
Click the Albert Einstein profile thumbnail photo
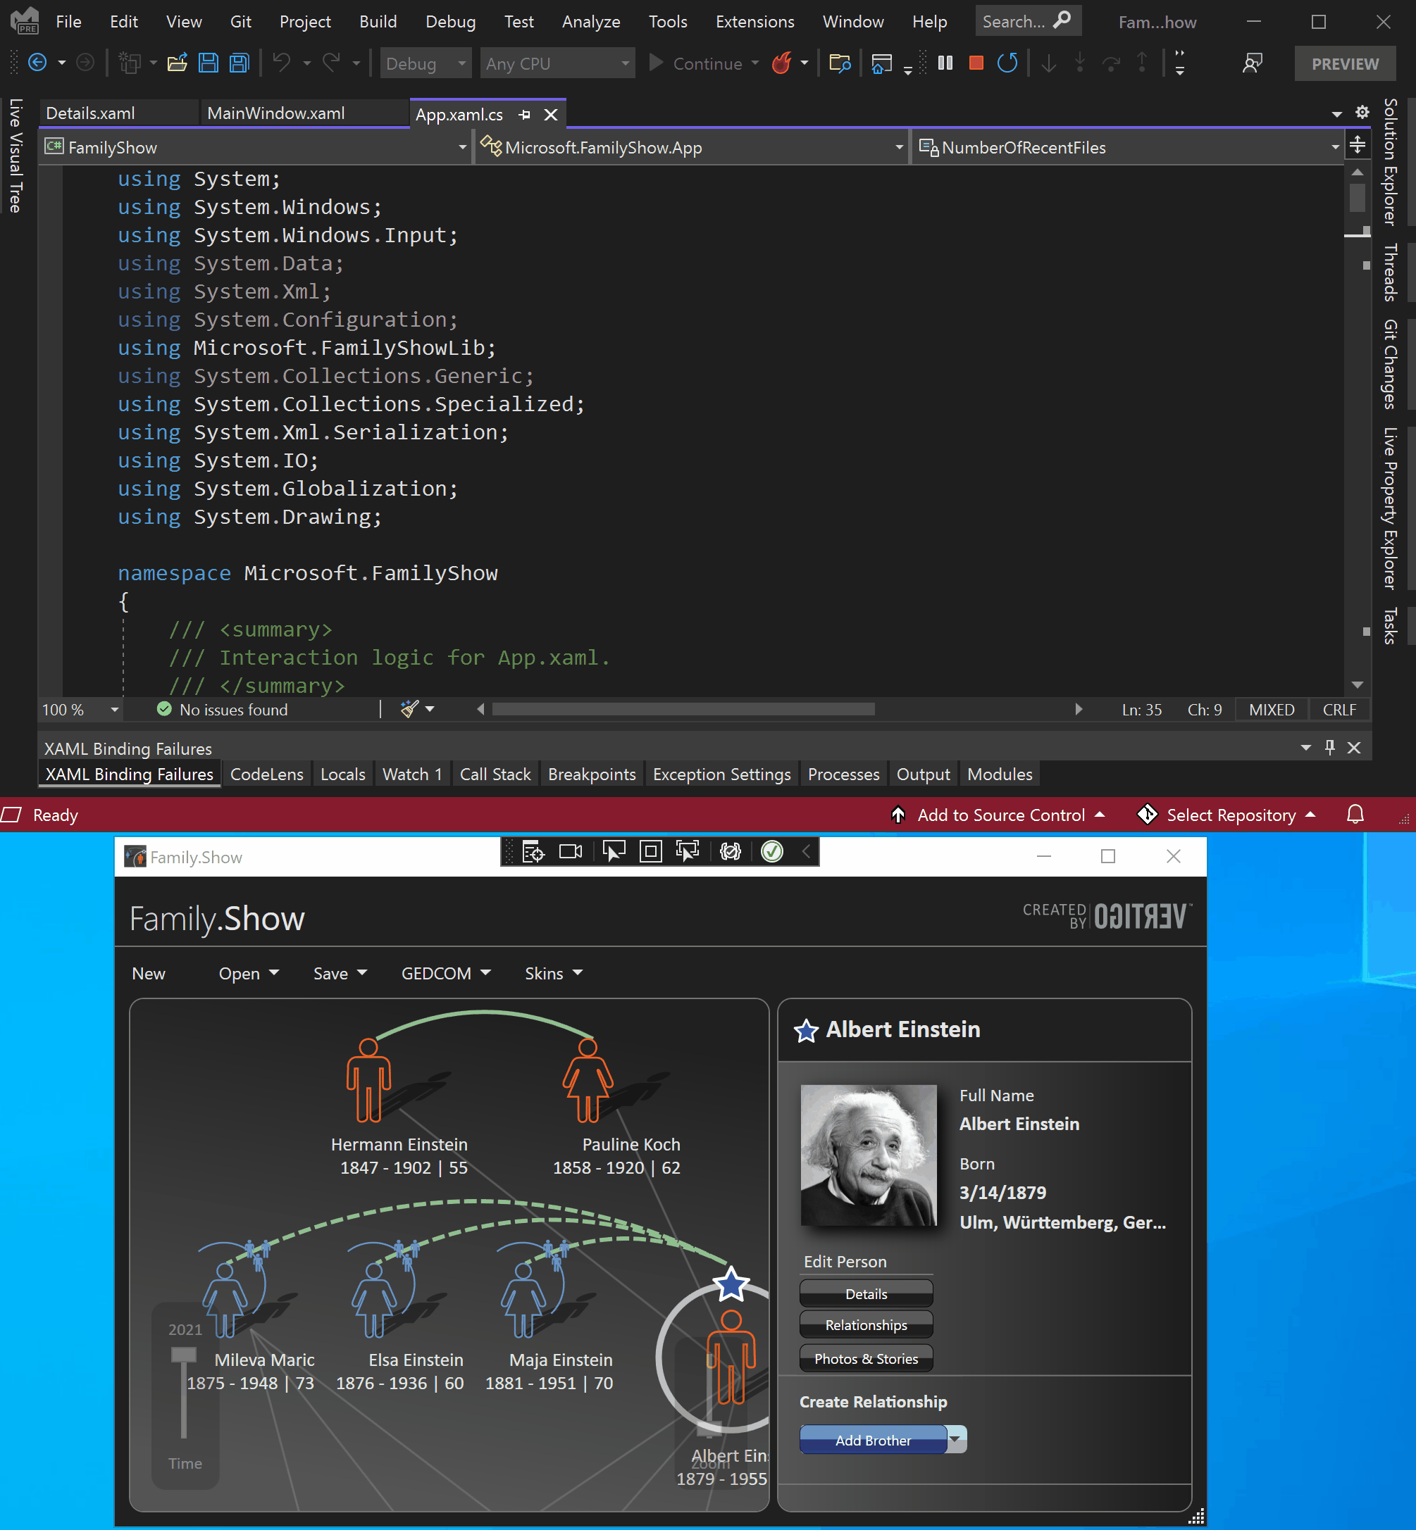pos(869,1153)
